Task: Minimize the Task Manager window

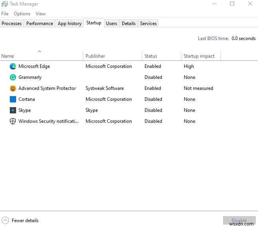Action: point(214,4)
